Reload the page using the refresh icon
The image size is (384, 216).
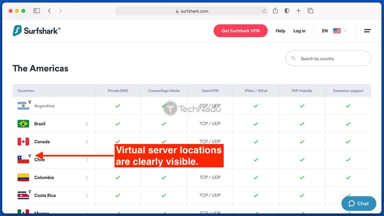tap(264, 11)
